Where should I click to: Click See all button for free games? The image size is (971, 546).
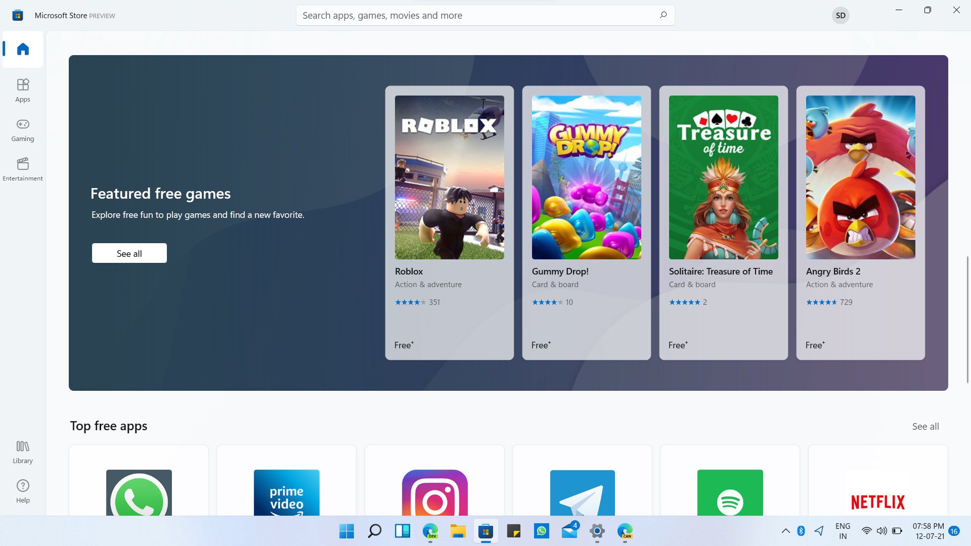tap(129, 253)
